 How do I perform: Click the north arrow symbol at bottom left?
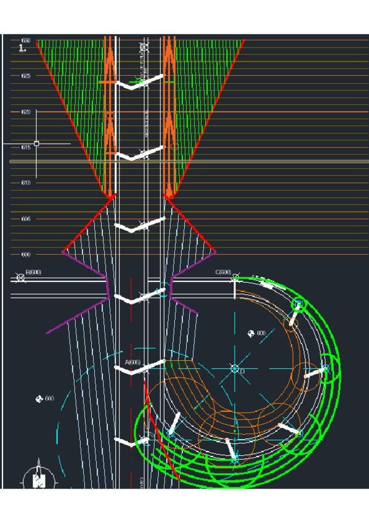[39, 477]
